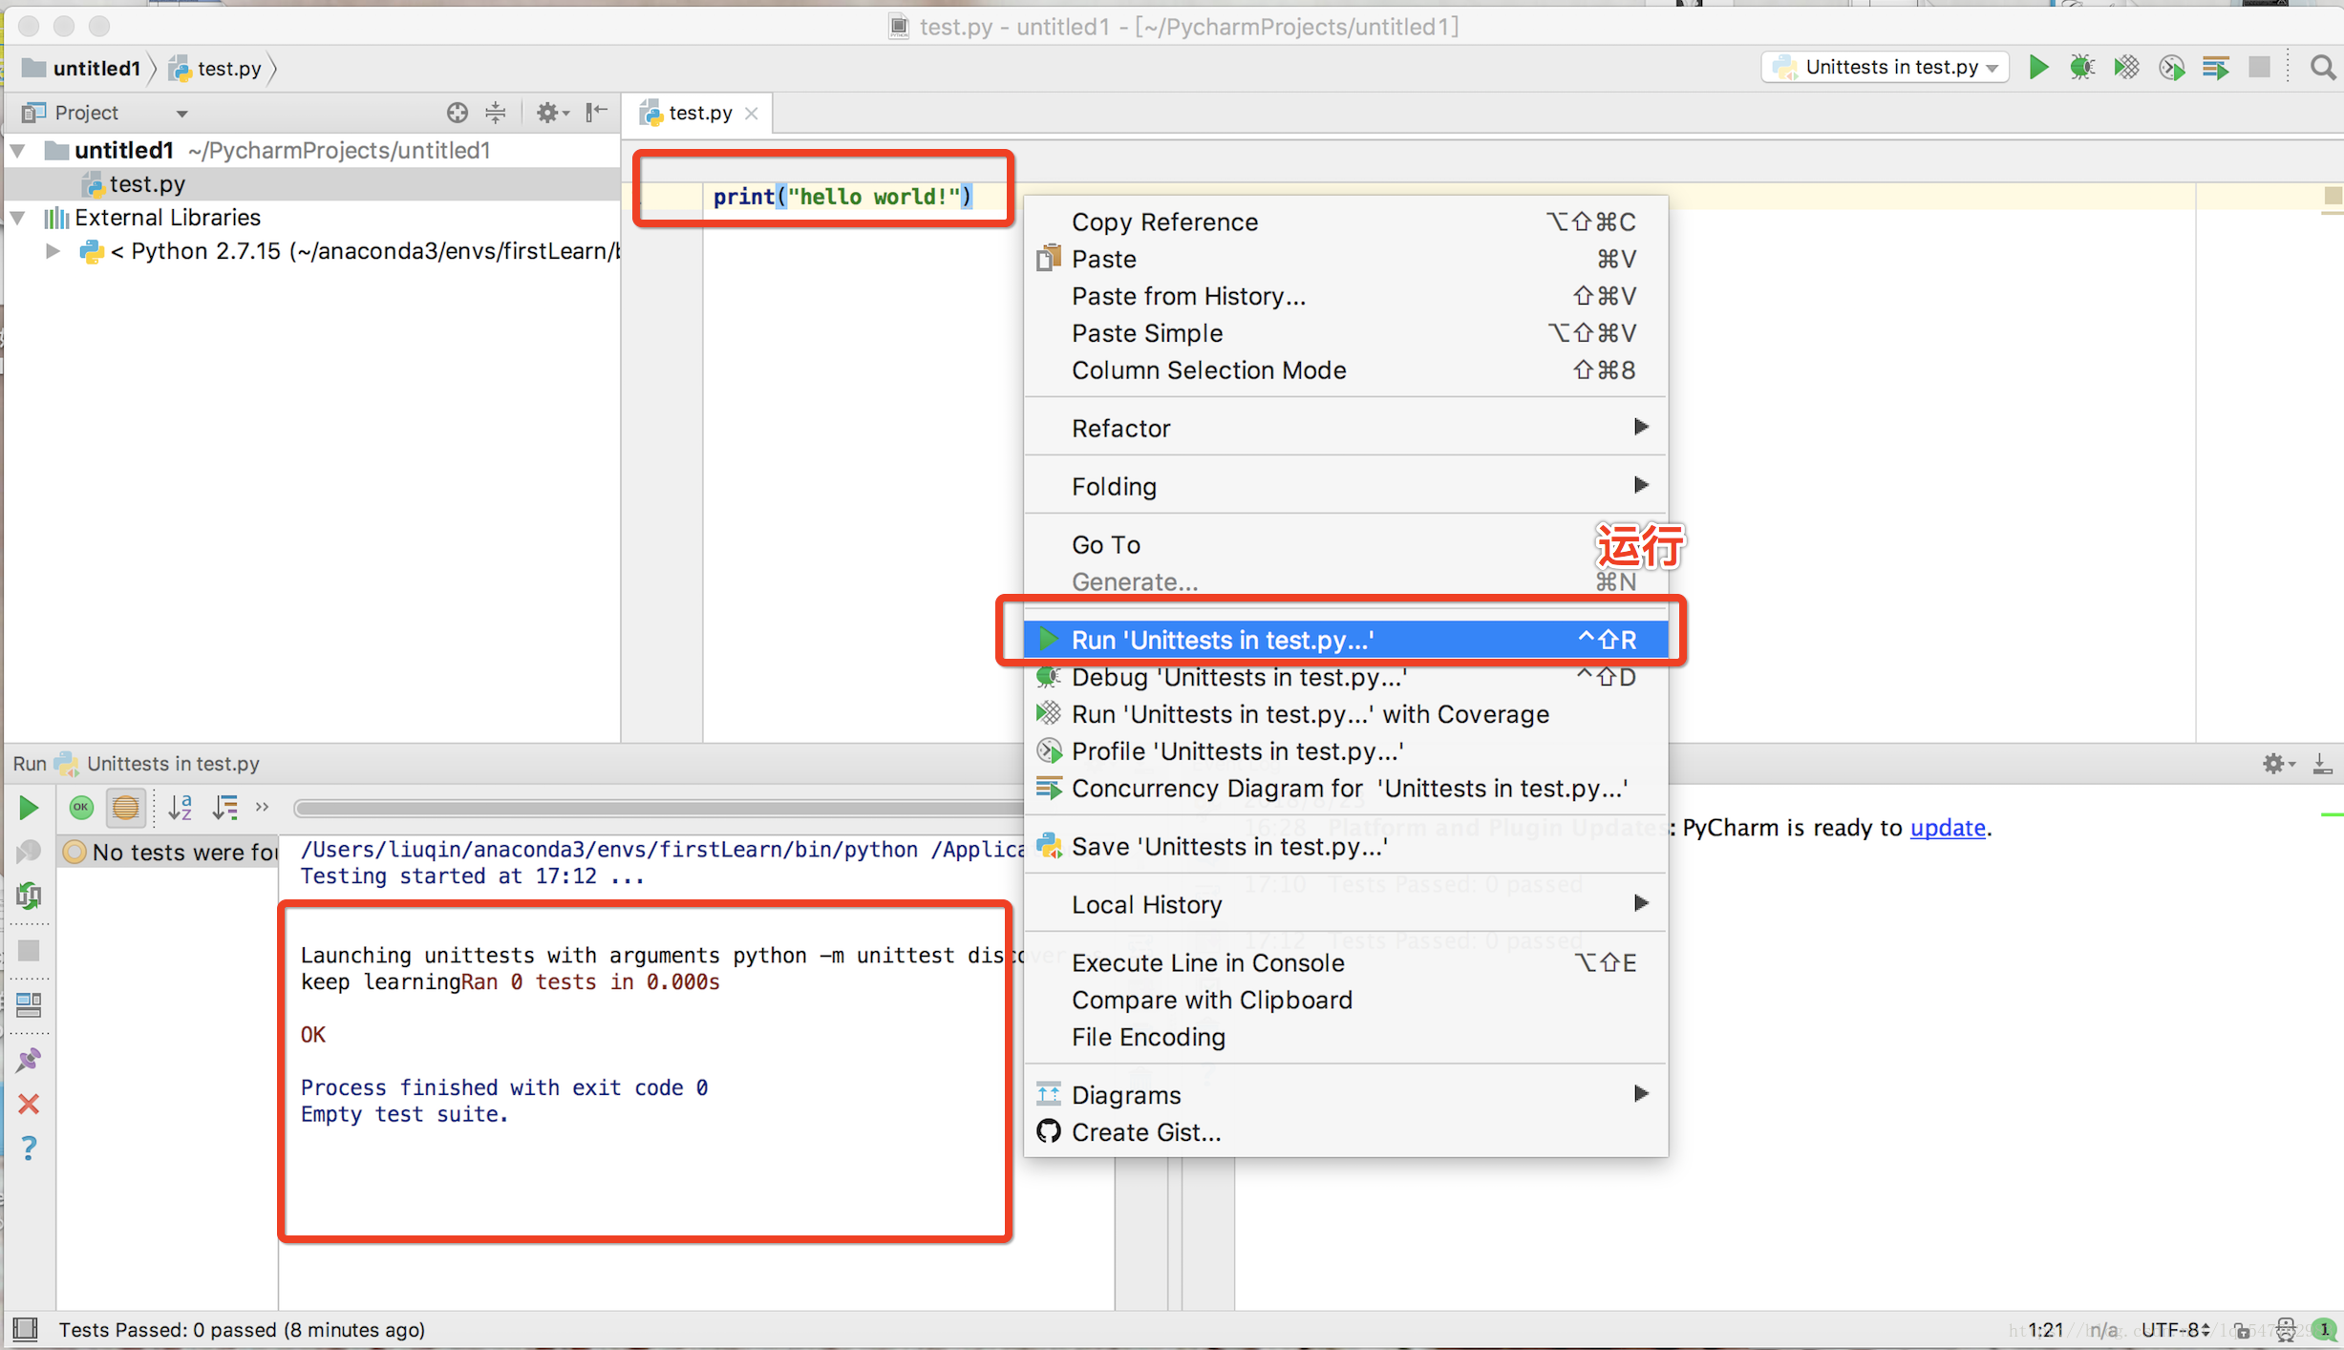This screenshot has height=1350, width=2344.
Task: Click the update link in the notification
Action: (x=1947, y=828)
